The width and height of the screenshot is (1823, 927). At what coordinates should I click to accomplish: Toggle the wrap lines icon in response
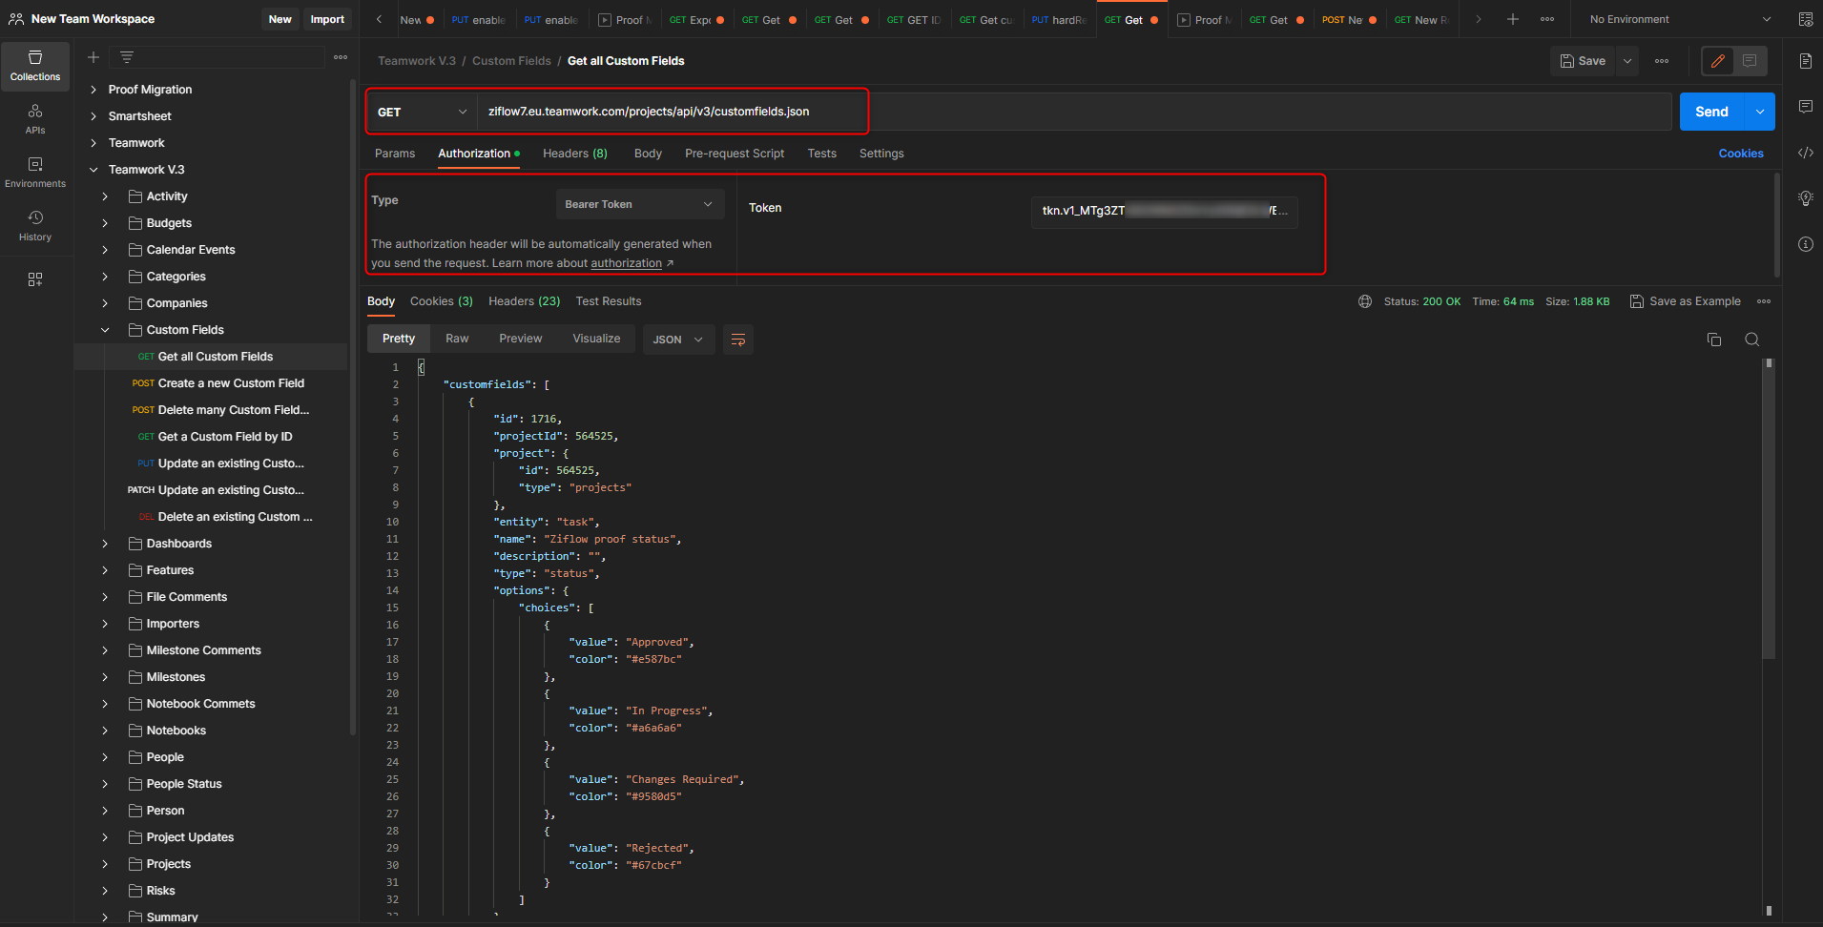tap(737, 340)
